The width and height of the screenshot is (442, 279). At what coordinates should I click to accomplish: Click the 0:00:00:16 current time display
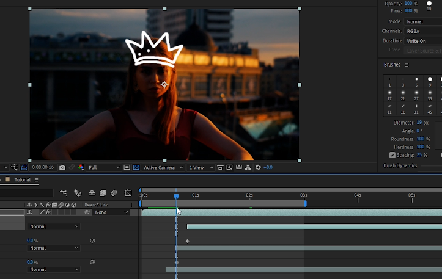[43, 167]
